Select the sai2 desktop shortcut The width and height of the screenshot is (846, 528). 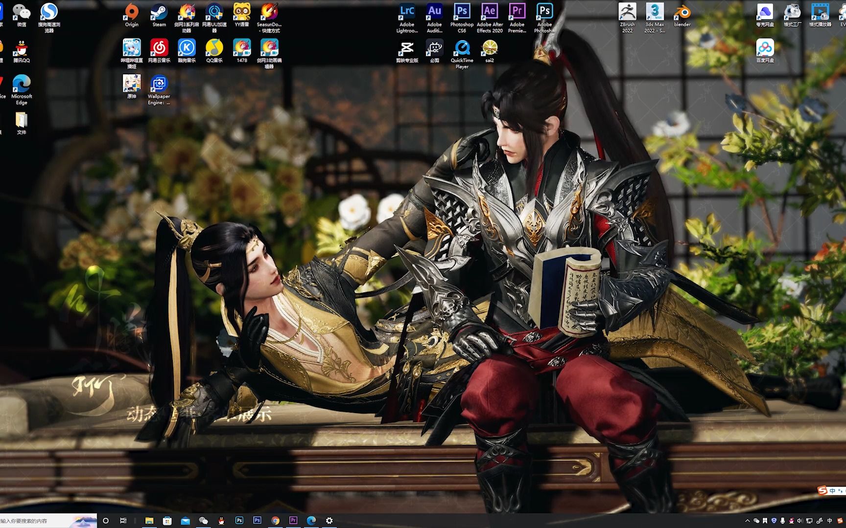point(490,51)
